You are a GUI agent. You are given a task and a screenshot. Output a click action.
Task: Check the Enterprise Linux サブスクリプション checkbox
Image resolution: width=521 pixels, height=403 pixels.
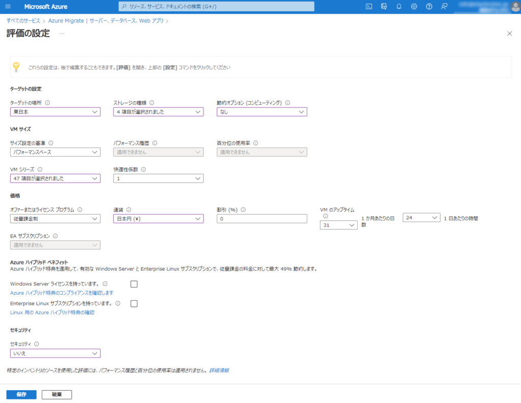coord(134,304)
